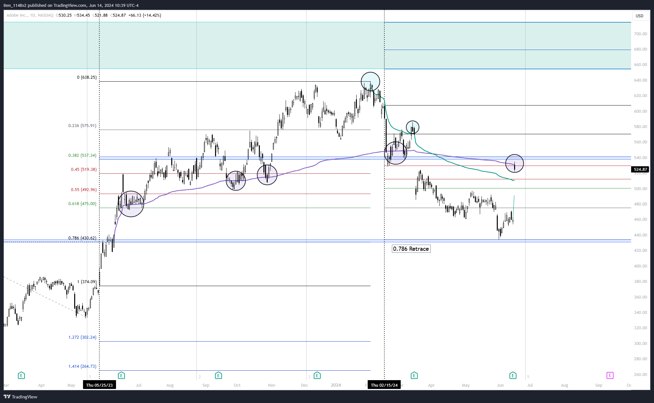Select the '0.786 Retrace' text annotation
Image resolution: width=654 pixels, height=403 pixels.
click(x=411, y=249)
